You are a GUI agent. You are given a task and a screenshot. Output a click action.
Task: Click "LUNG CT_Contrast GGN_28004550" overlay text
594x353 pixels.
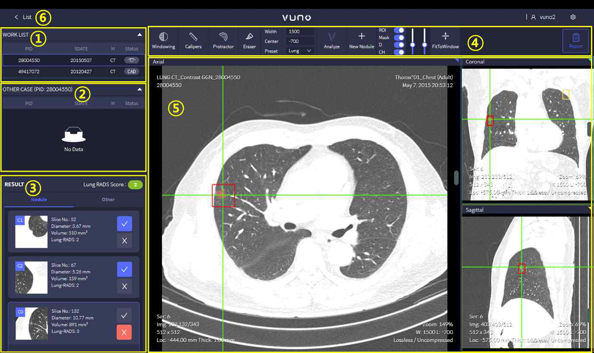[x=198, y=77]
